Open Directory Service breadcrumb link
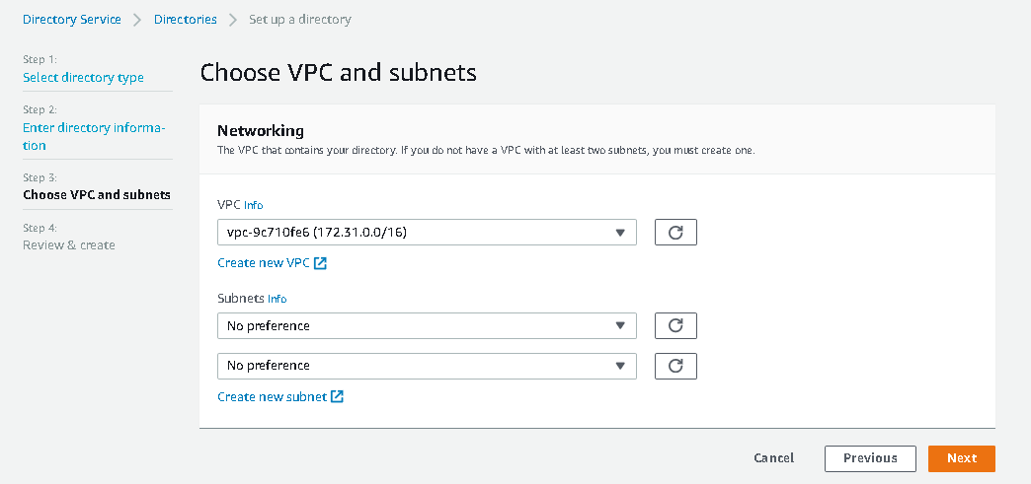Screen dimensions: 1031x484 point(72,20)
